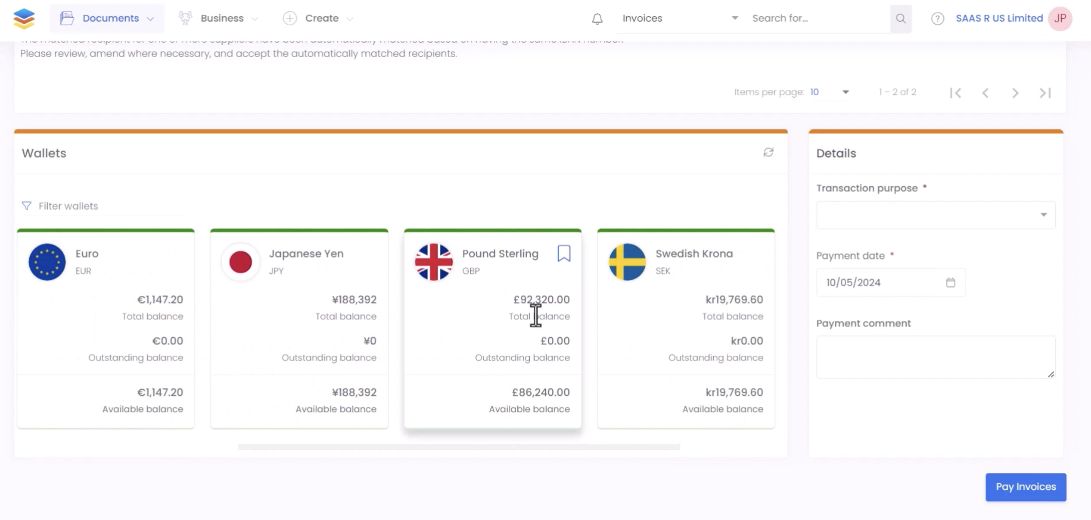The height and width of the screenshot is (520, 1091).
Task: Click the Filter wallets funnel icon
Action: tap(26, 206)
